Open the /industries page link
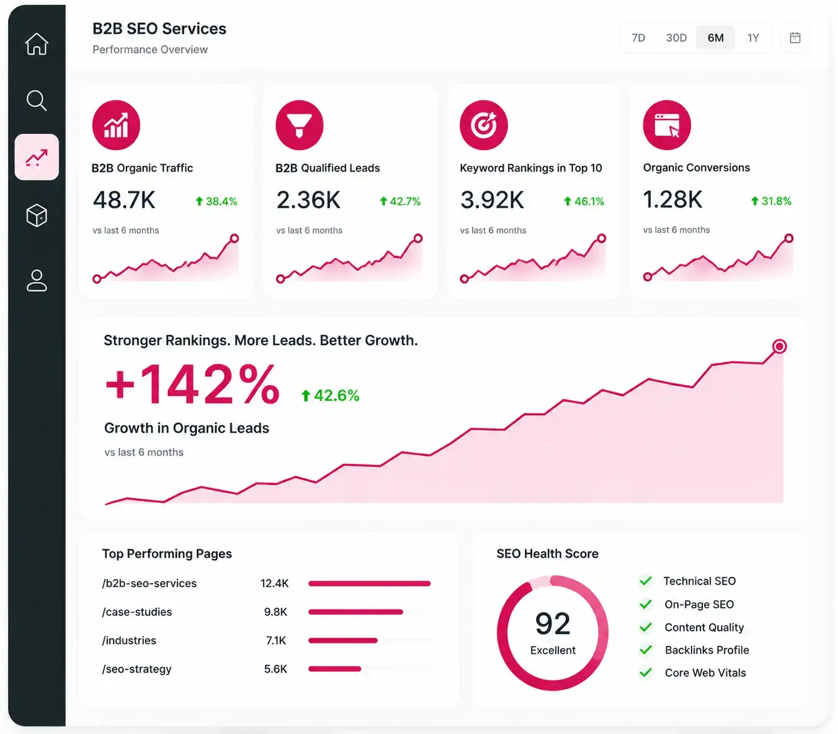The image size is (838, 734). click(x=129, y=640)
